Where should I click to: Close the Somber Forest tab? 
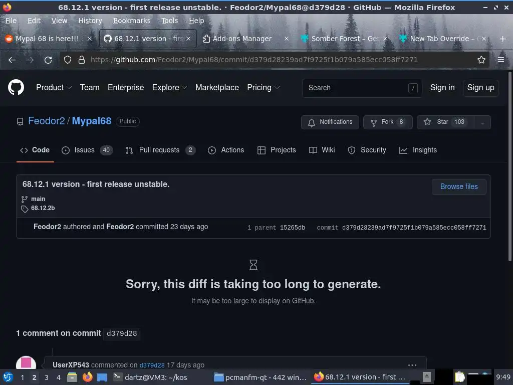click(385, 39)
